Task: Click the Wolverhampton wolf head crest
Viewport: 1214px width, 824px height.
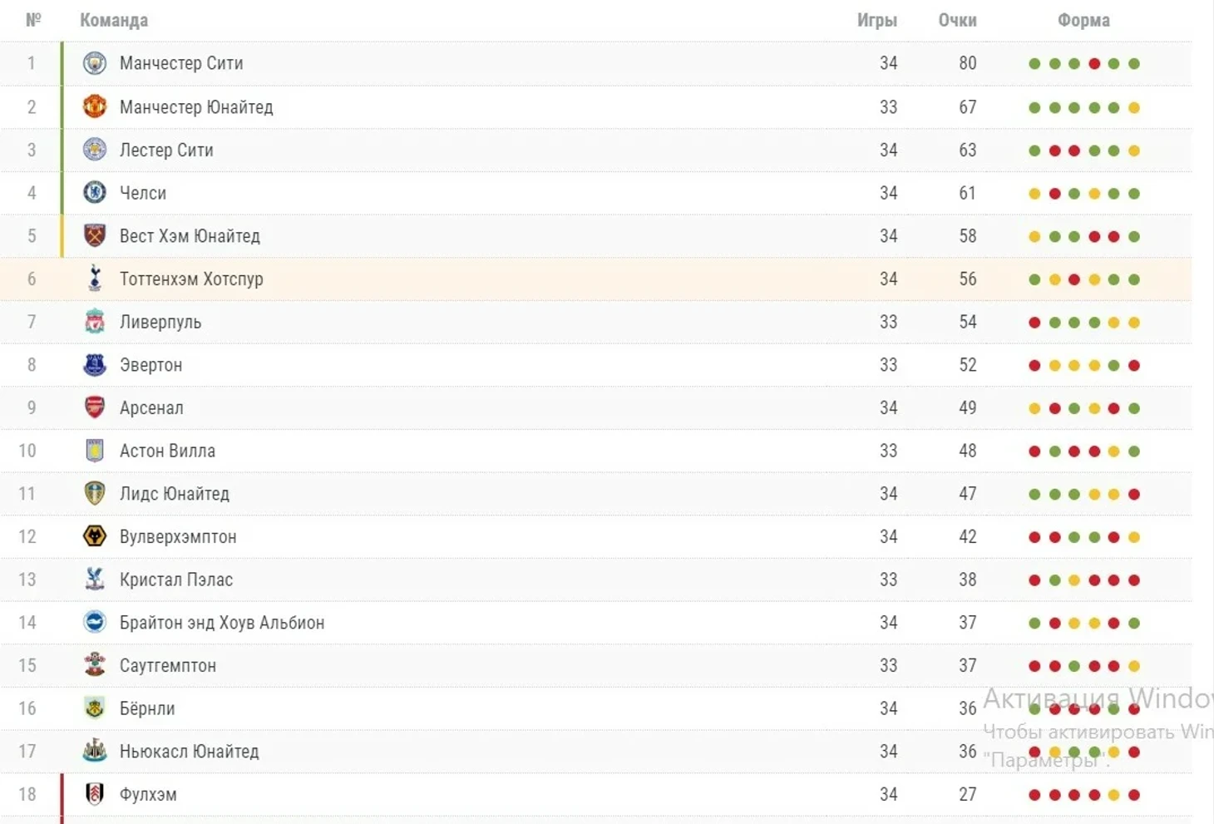Action: (x=95, y=536)
